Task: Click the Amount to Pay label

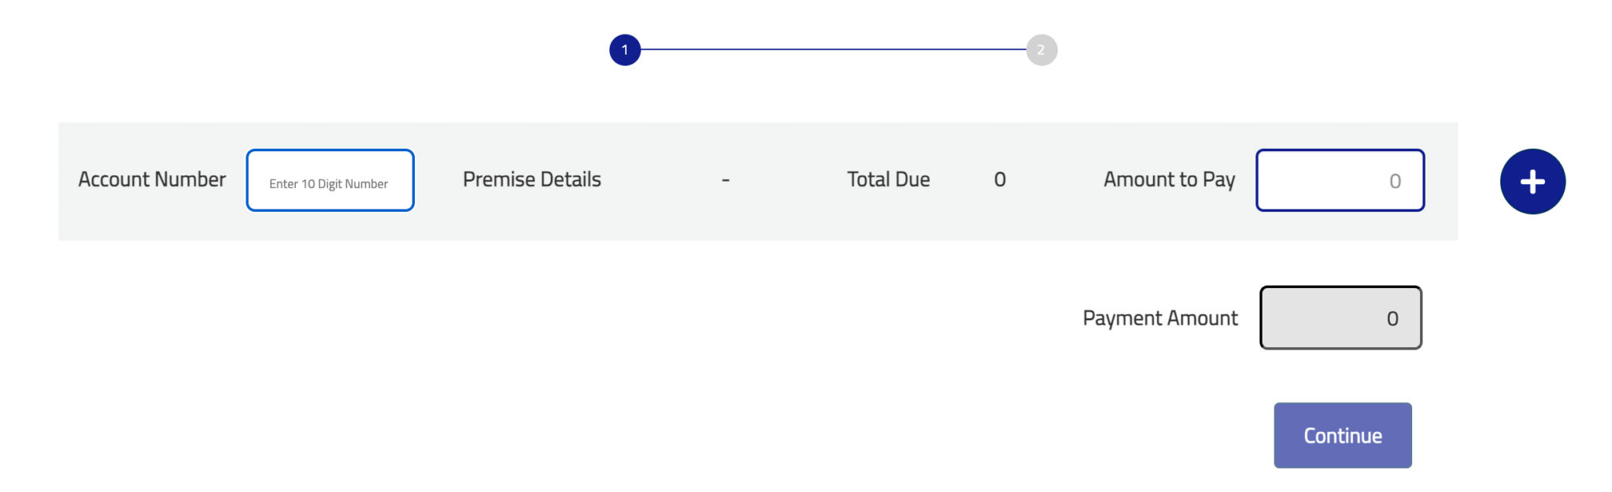Action: pos(1169,179)
